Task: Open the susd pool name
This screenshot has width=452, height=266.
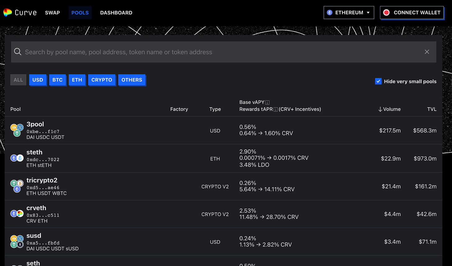Action: [x=34, y=236]
